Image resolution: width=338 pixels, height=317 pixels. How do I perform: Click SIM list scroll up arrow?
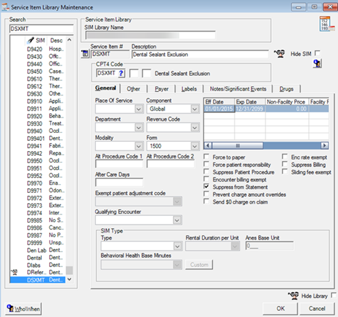click(70, 40)
